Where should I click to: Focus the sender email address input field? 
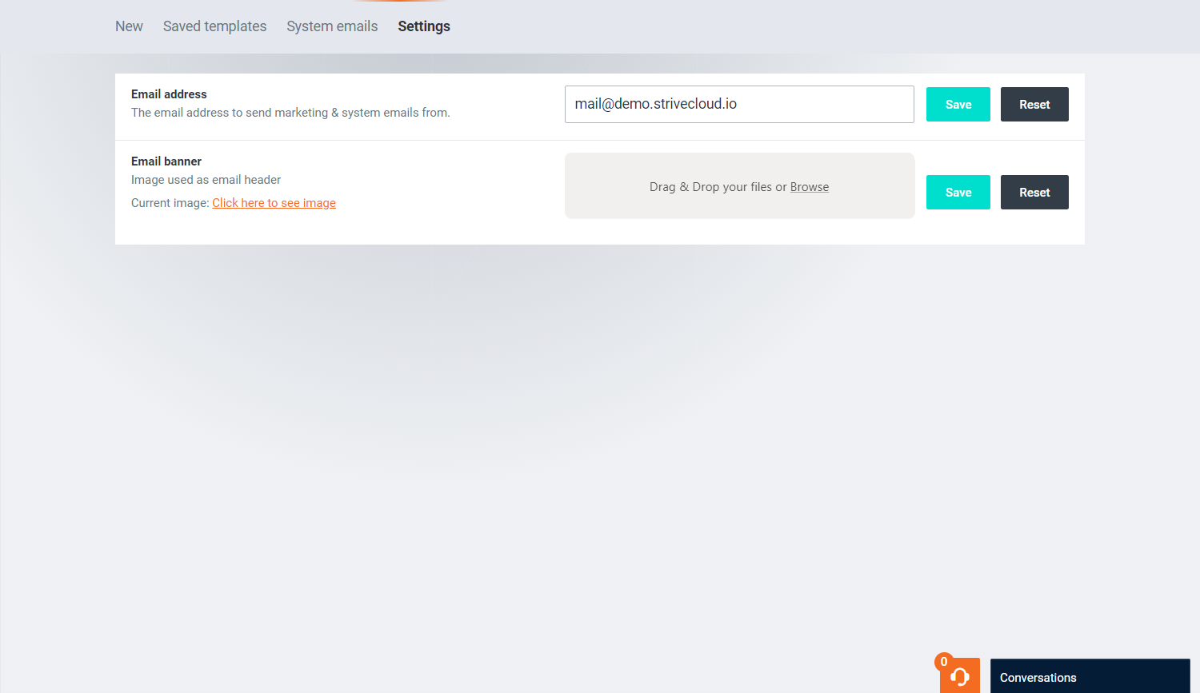pyautogui.click(x=738, y=105)
